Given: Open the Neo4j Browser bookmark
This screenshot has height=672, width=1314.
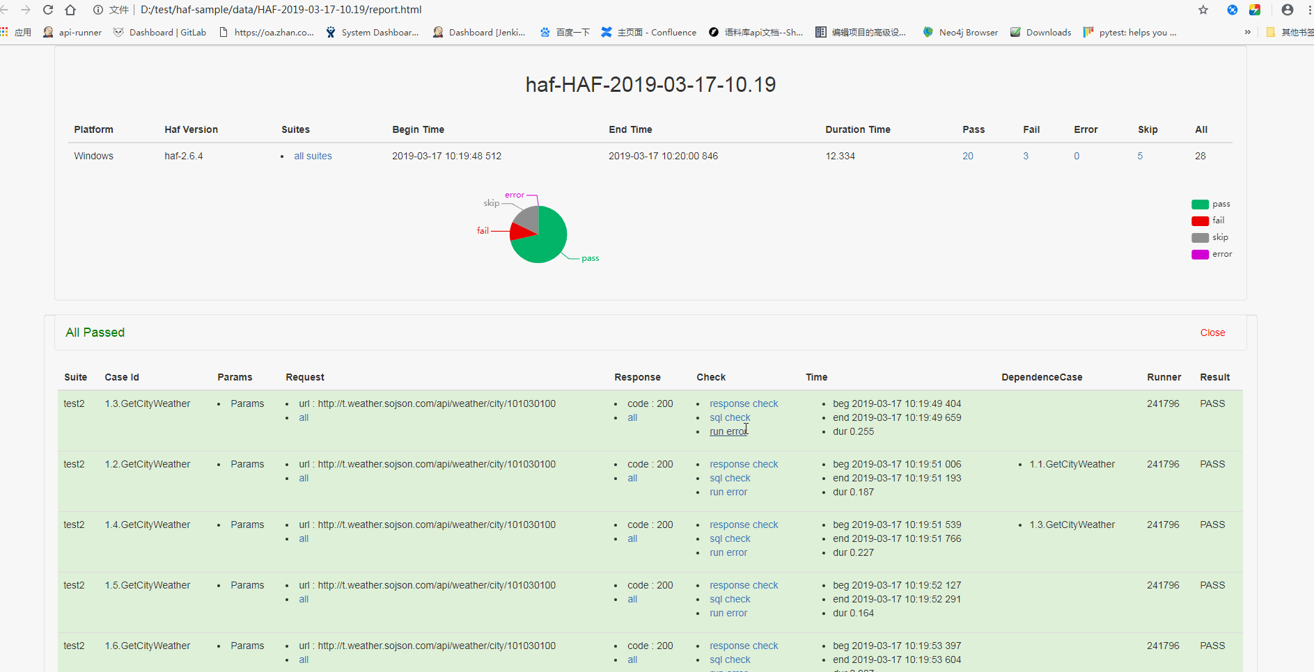Looking at the screenshot, I should point(960,33).
